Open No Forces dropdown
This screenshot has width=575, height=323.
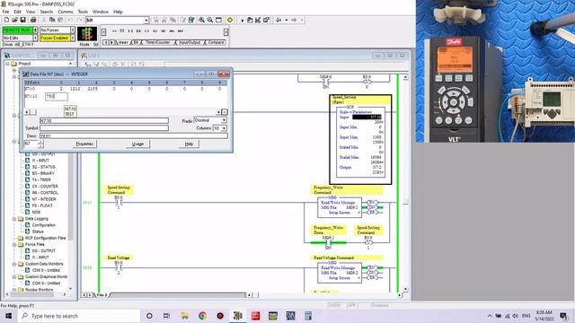73,30
